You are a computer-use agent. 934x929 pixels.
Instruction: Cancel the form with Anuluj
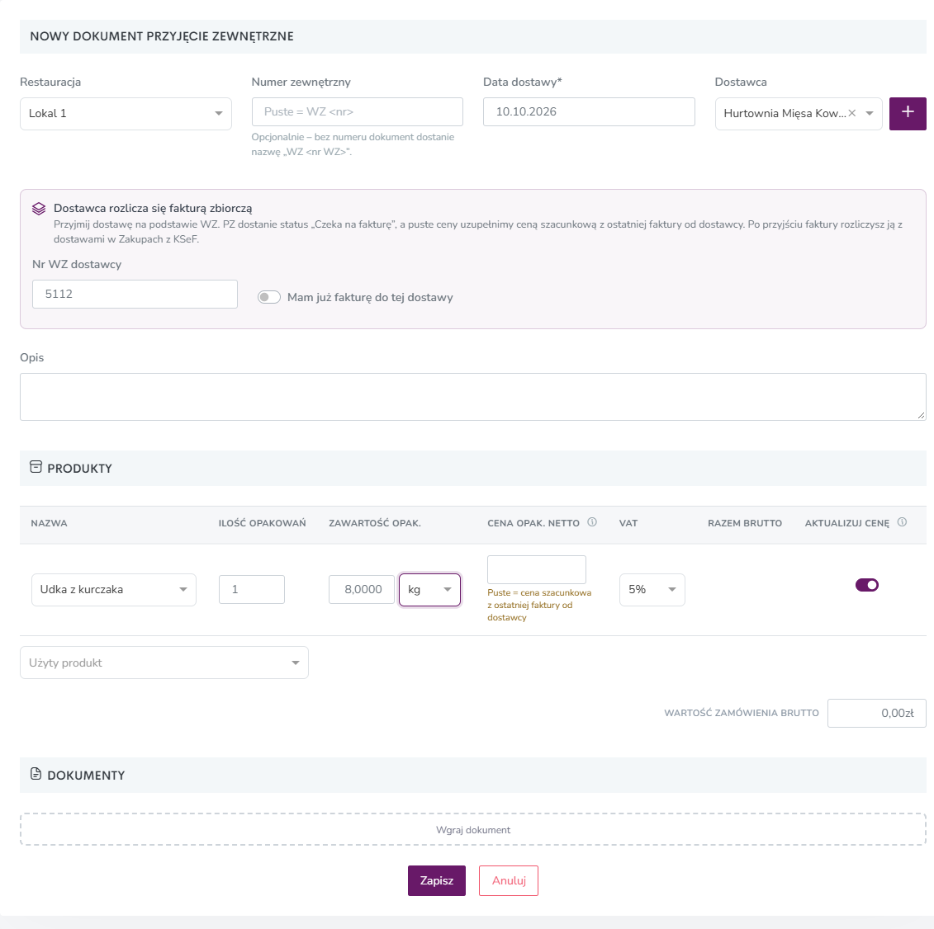[509, 880]
